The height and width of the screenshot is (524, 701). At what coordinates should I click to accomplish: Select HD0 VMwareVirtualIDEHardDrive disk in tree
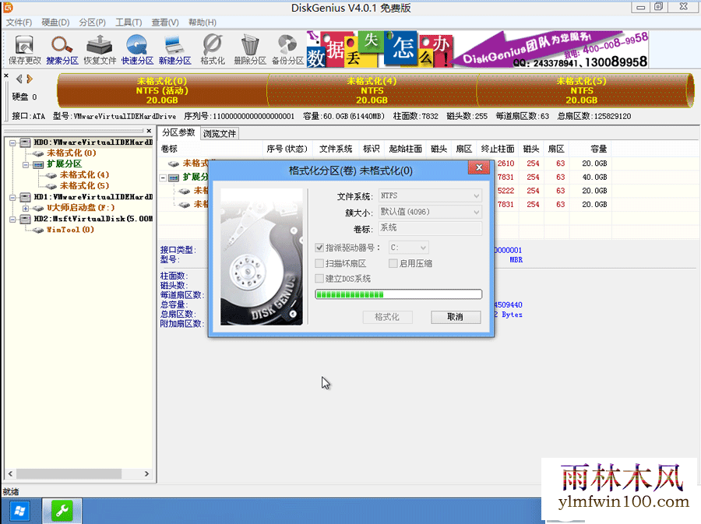point(93,142)
